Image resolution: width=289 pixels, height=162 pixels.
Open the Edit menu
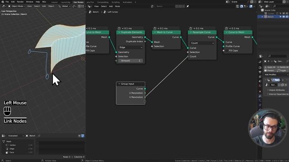tap(13, 2)
